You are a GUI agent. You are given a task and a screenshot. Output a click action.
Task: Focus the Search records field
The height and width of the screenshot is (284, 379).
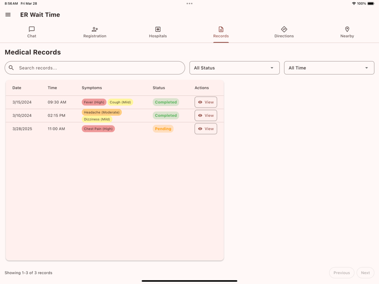click(x=95, y=68)
